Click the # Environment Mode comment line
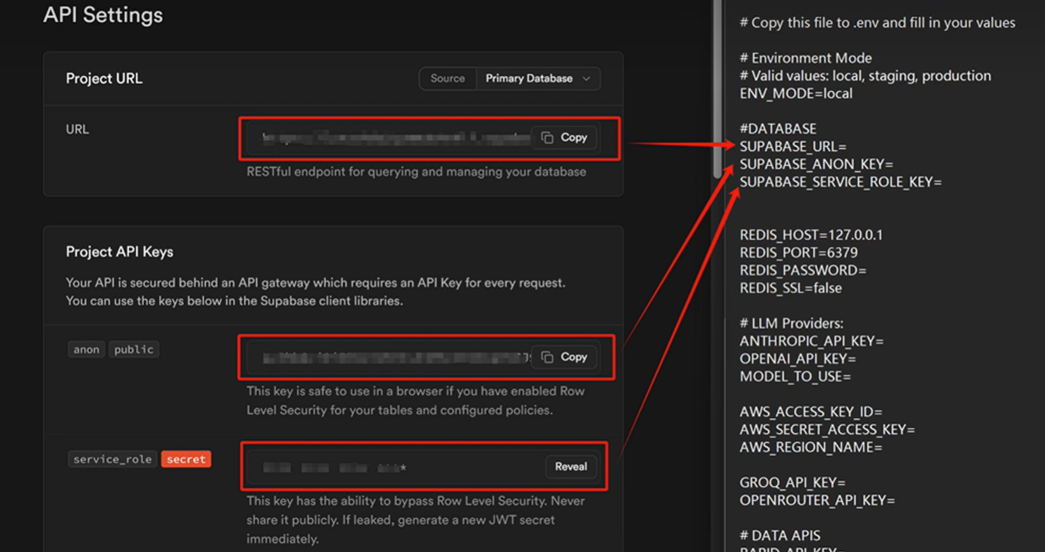Image resolution: width=1045 pixels, height=552 pixels. coord(805,58)
